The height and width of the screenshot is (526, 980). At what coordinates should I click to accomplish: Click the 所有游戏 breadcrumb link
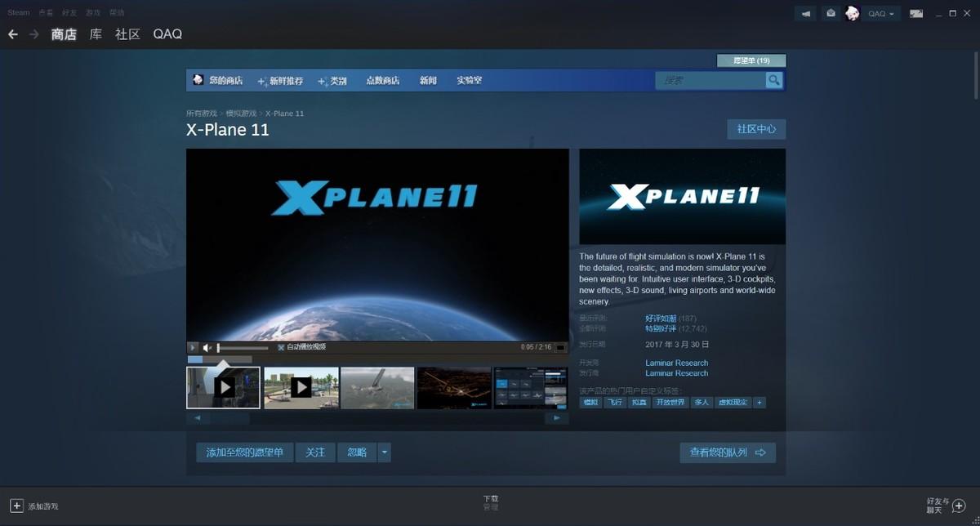point(202,114)
